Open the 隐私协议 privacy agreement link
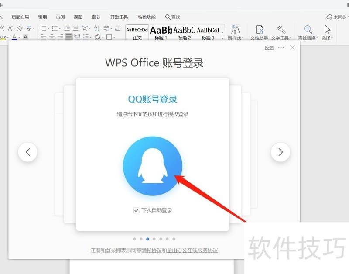This screenshot has height=274, width=349. pos(151,250)
